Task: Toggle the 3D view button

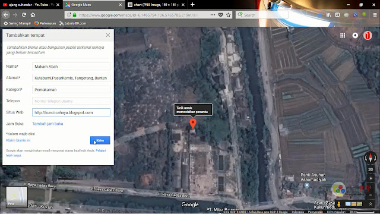Action: [370, 169]
